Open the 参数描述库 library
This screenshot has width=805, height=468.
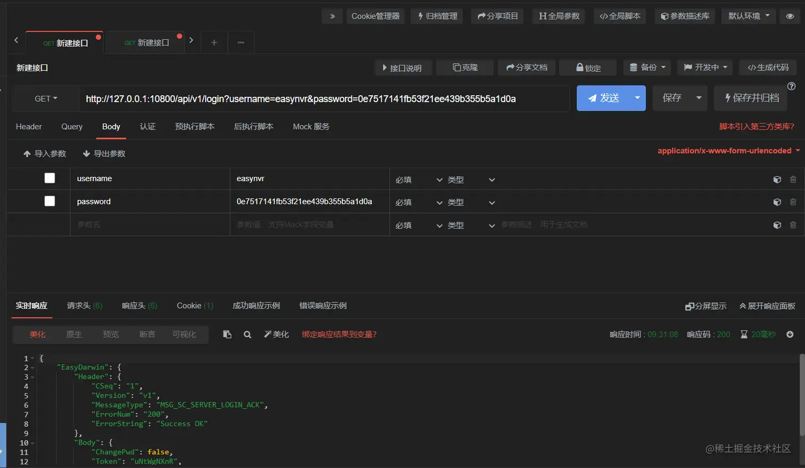pos(685,16)
